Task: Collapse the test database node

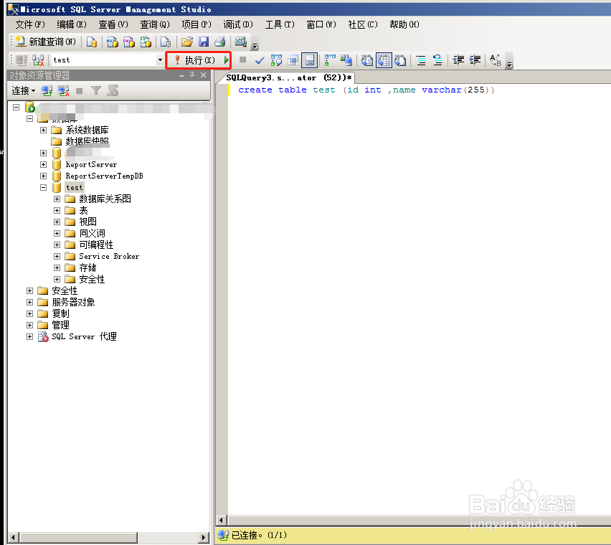Action: (43, 187)
